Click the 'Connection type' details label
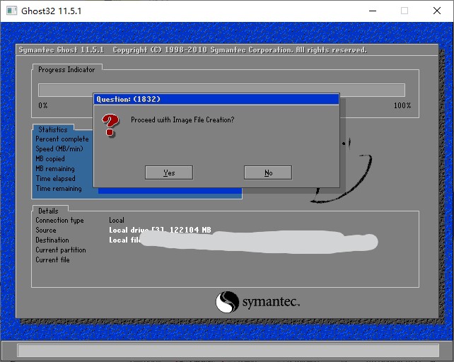 (x=59, y=221)
